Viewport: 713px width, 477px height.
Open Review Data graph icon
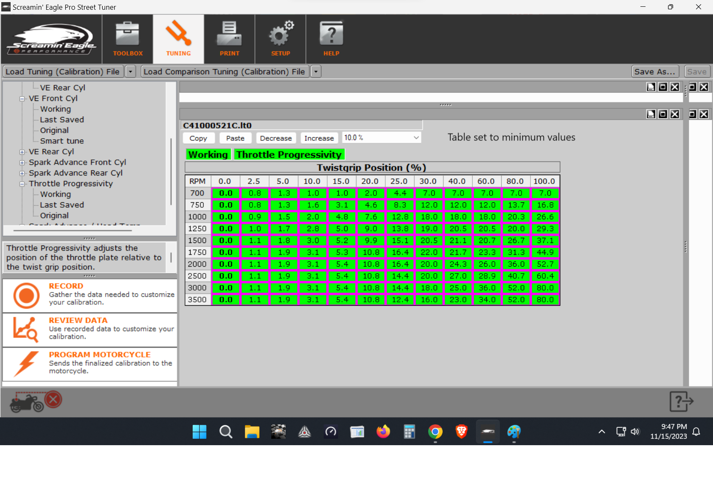tap(25, 329)
